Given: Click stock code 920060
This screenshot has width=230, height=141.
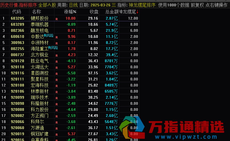Looking at the screenshot, I should [17, 128].
